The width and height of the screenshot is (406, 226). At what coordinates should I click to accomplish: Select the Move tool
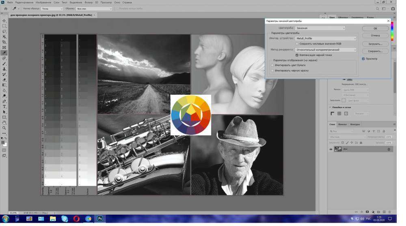click(x=4, y=21)
